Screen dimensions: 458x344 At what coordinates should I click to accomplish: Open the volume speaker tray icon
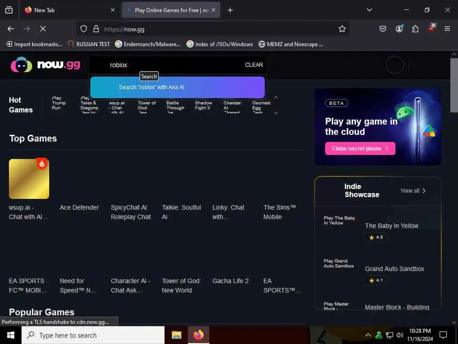[x=399, y=335]
